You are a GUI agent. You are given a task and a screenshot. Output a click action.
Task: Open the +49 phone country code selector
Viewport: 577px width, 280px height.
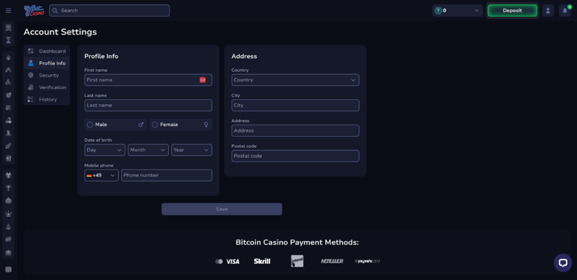coord(101,175)
